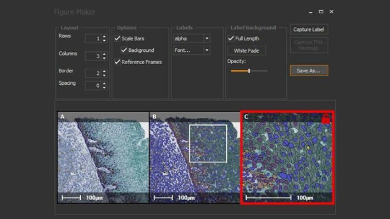This screenshot has height=219, width=390.
Task: Disable the Reference Frames option
Action: pos(117,62)
